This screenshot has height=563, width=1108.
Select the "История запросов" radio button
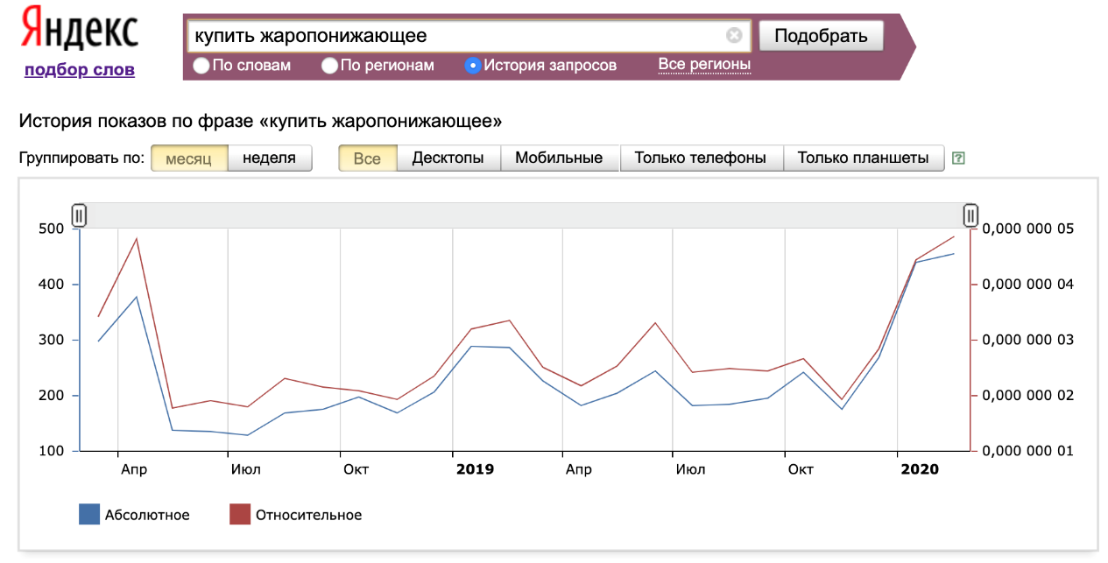473,65
